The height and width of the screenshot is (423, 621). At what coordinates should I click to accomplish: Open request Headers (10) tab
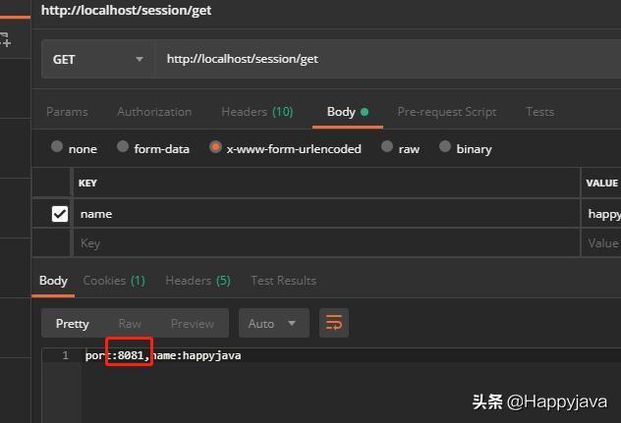pyautogui.click(x=256, y=112)
